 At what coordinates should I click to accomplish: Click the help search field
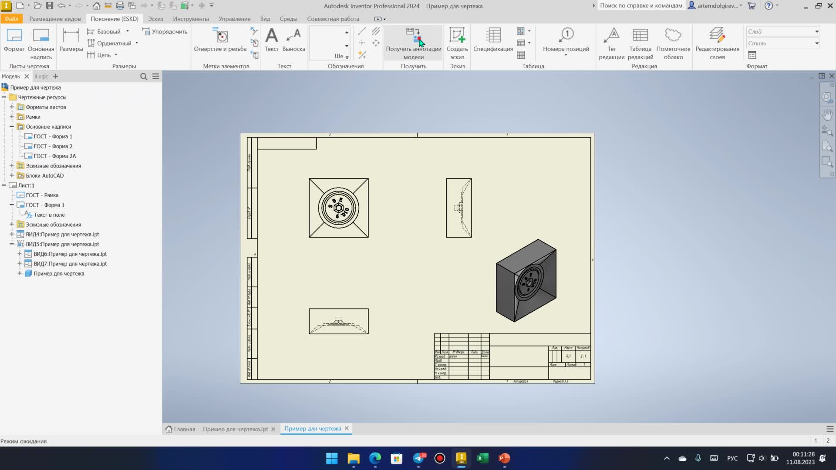[641, 6]
